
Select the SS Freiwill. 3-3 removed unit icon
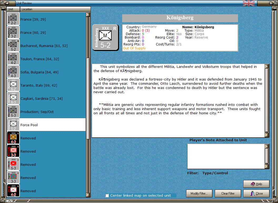[x=13, y=151]
